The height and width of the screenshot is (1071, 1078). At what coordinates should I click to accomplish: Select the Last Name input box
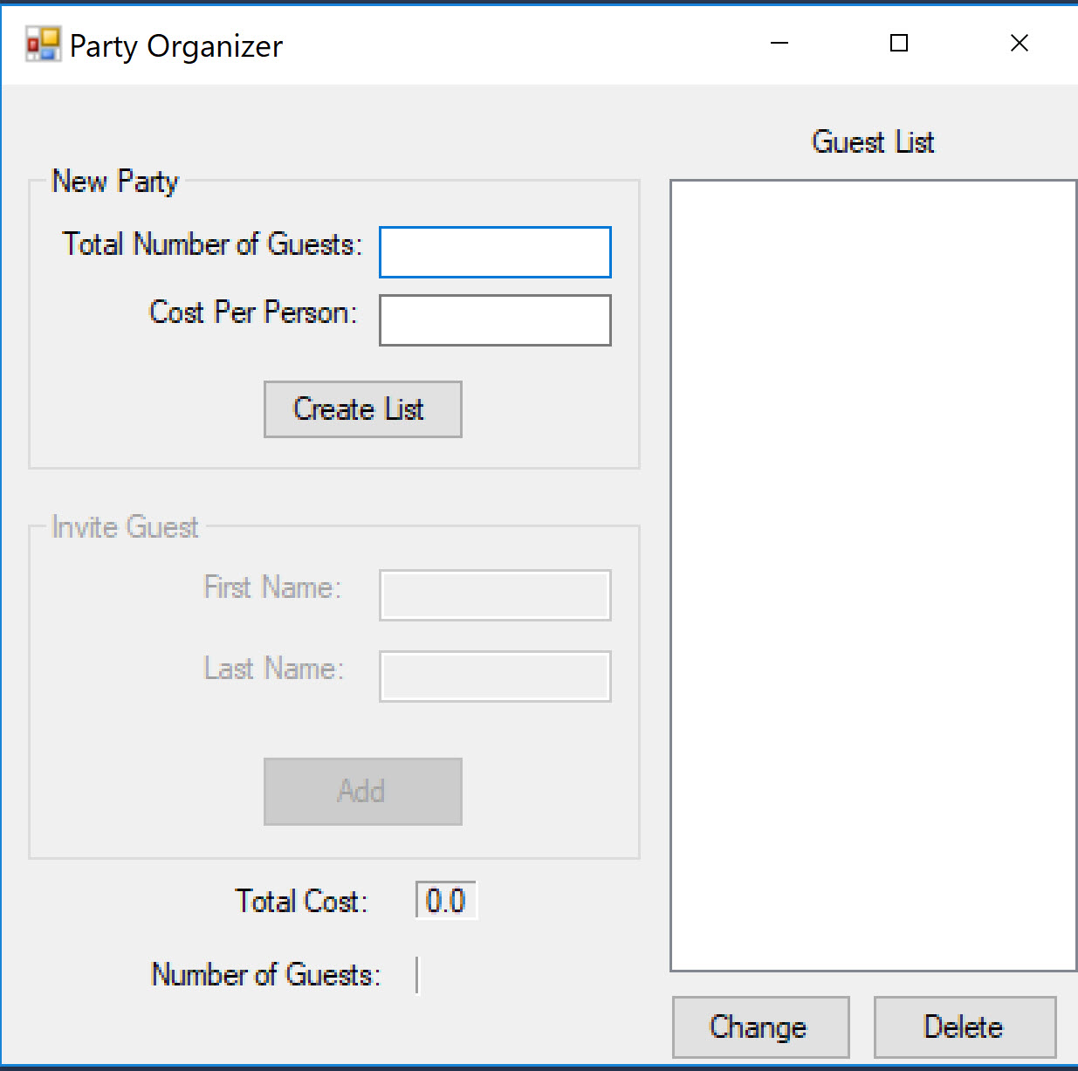[495, 676]
